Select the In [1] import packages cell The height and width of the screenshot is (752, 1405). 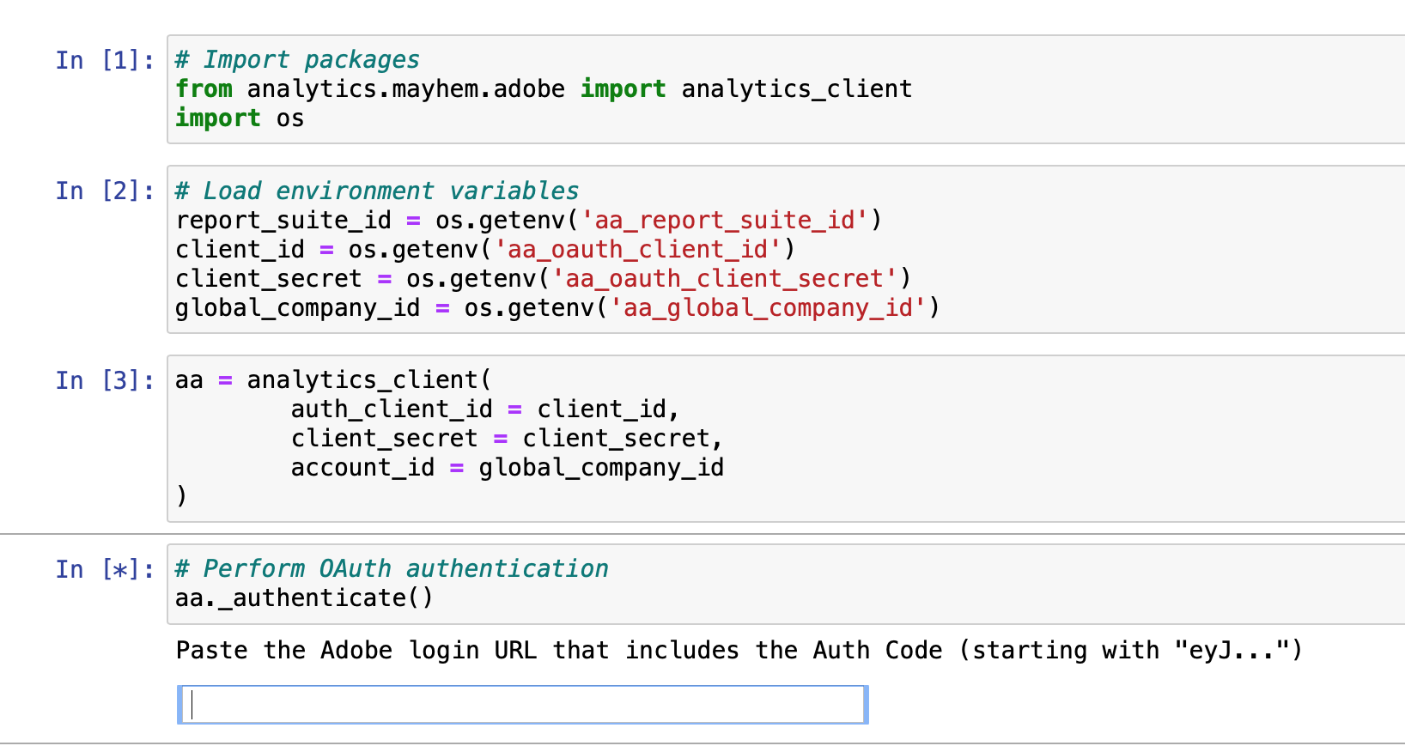tap(786, 89)
